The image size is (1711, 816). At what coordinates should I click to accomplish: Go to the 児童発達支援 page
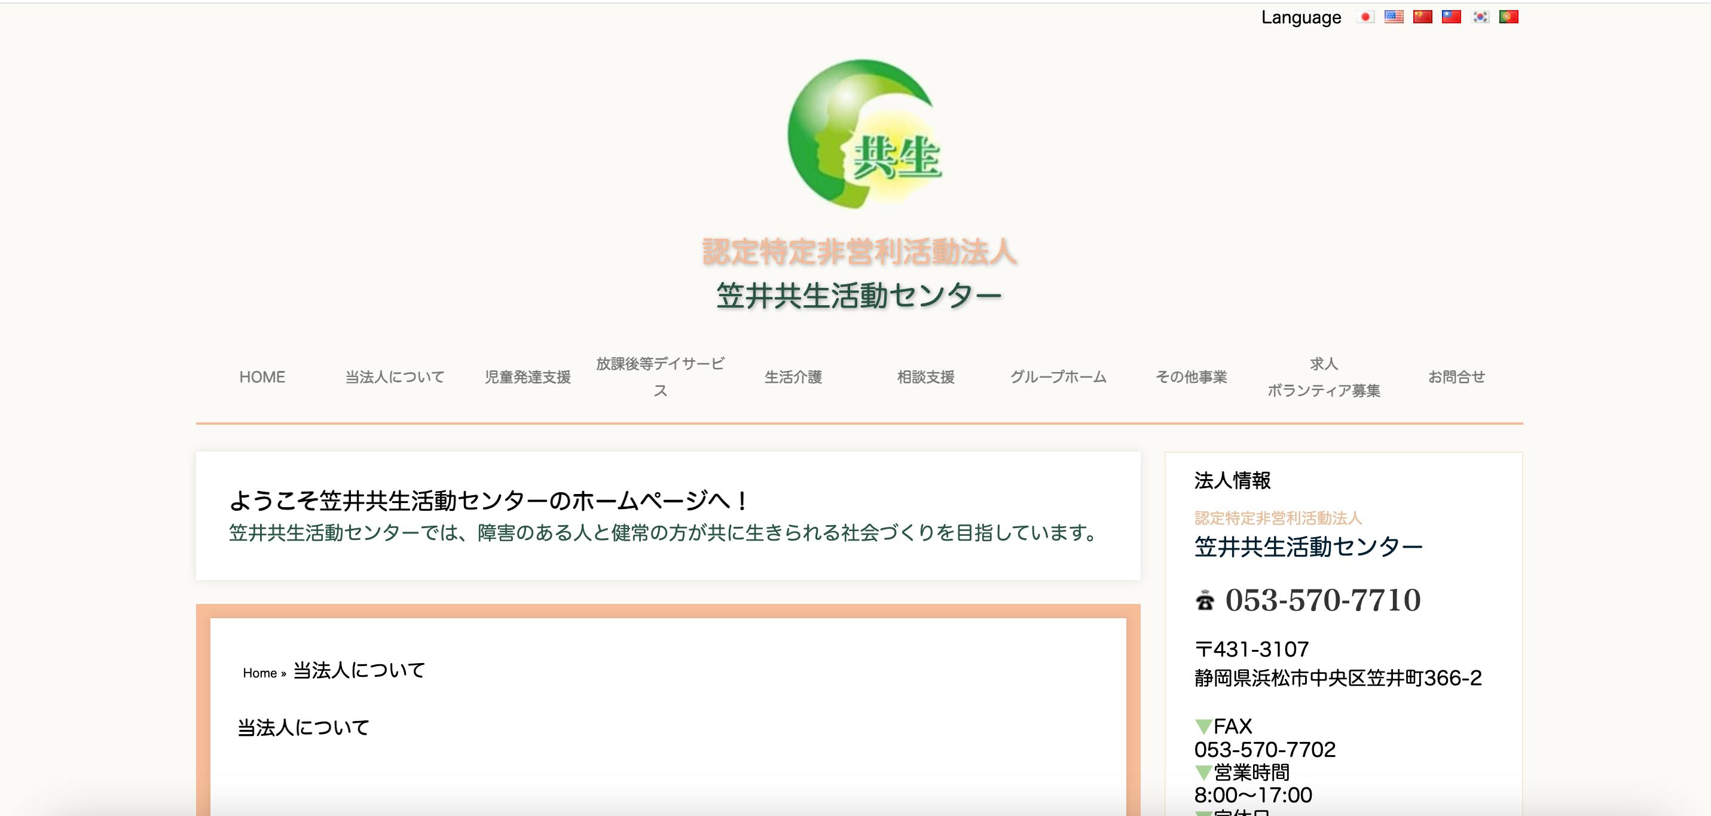pyautogui.click(x=527, y=377)
